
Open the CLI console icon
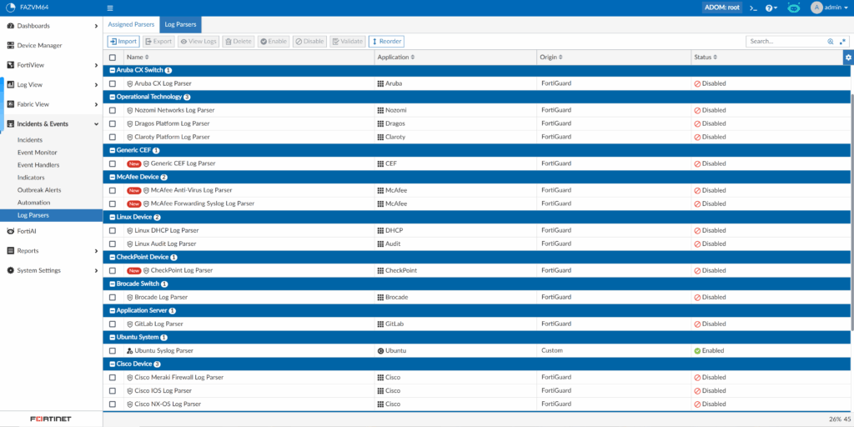pyautogui.click(x=753, y=8)
